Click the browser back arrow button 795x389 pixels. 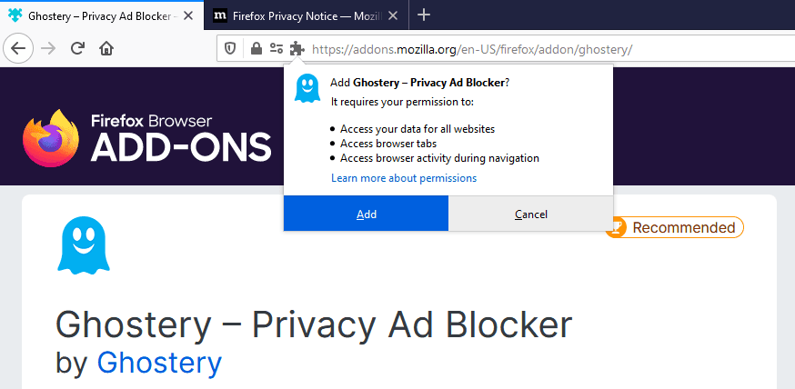click(x=20, y=48)
